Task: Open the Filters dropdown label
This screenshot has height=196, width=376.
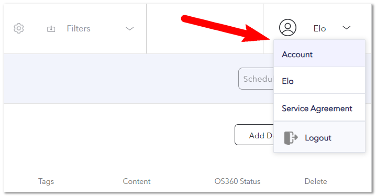Action: 79,28
